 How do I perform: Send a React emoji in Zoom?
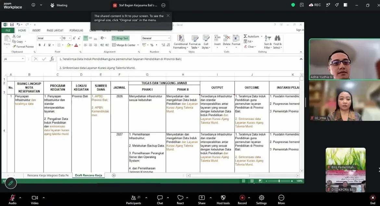180,200
